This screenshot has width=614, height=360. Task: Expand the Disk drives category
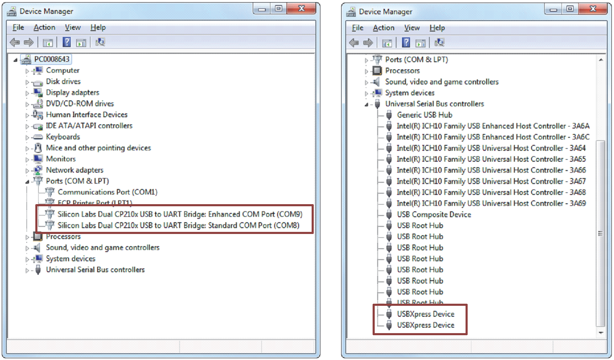tap(27, 82)
